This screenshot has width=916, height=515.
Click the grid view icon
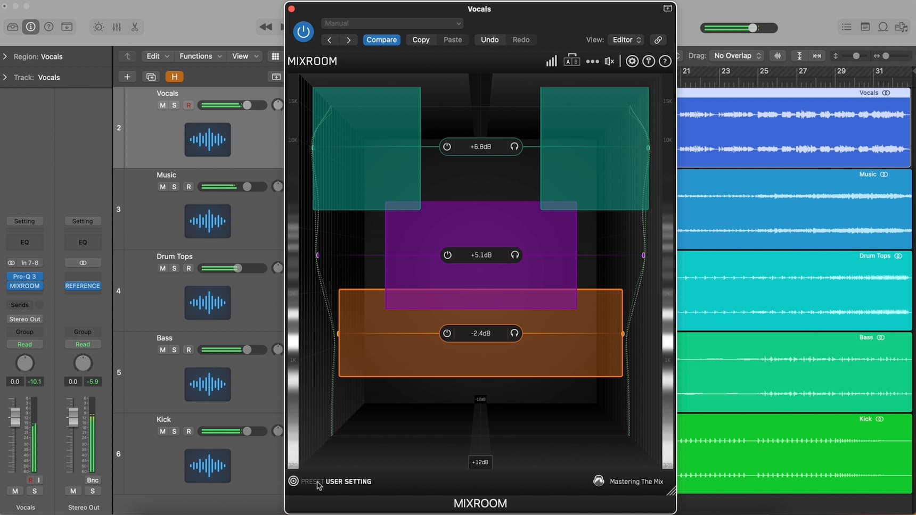(275, 56)
